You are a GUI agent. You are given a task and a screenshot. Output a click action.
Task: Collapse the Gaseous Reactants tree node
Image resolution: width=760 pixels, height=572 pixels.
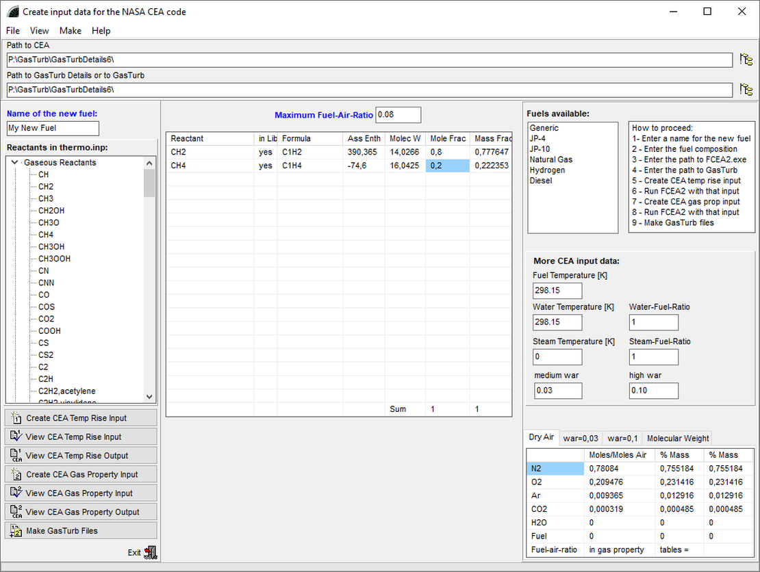pos(15,163)
